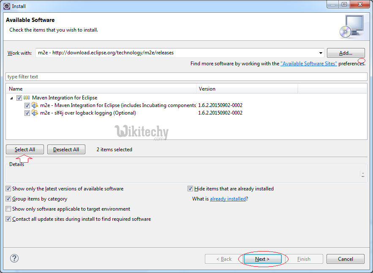Toggle Hide items that are already installed
The width and height of the screenshot is (373, 273).
(x=191, y=189)
